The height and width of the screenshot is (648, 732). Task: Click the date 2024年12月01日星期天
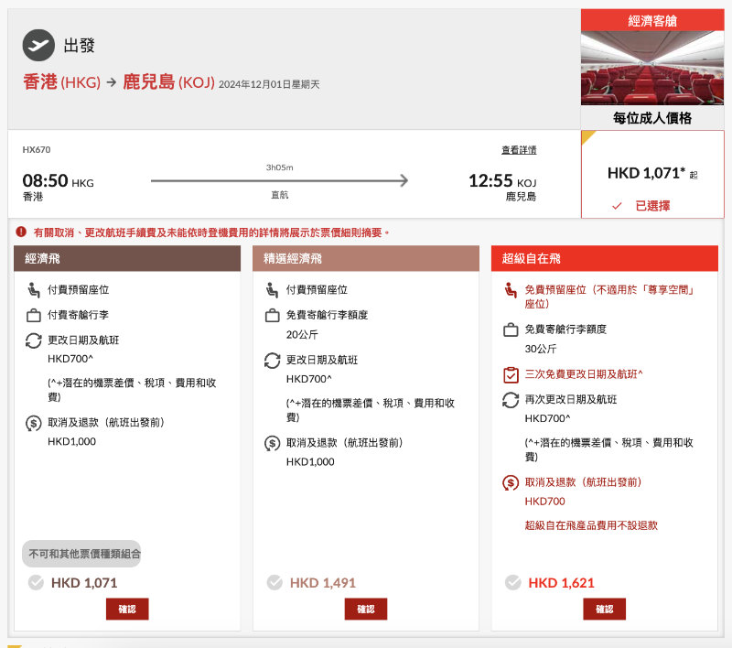point(269,84)
